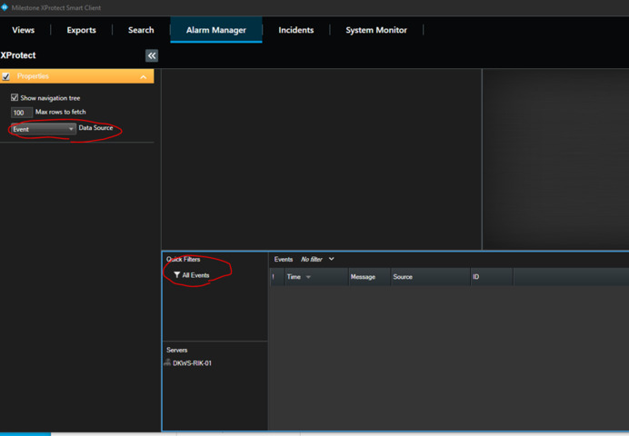Click the priority '!' column header
Viewport: 629px width, 436px height.
pos(274,277)
